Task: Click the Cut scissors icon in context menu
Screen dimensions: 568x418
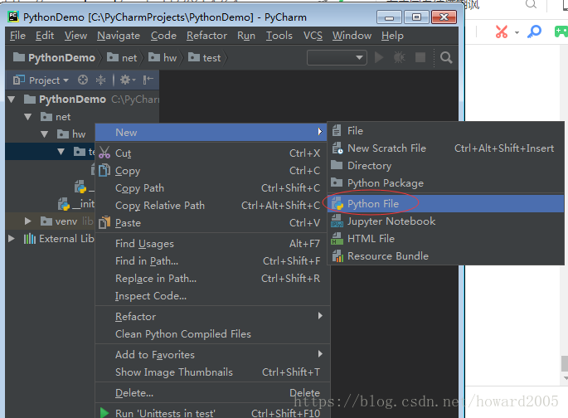Action: [104, 153]
